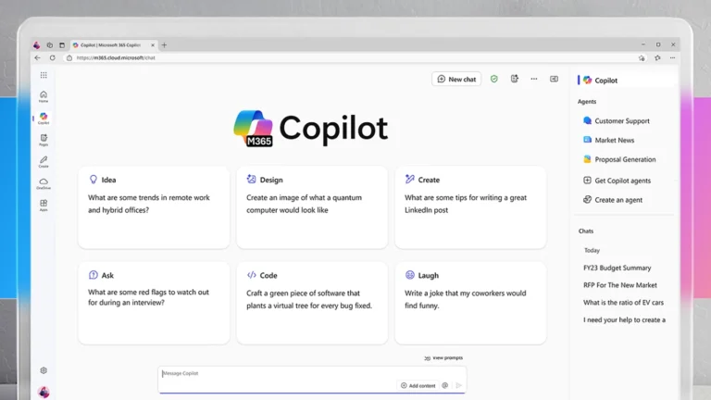The height and width of the screenshot is (400, 711).
Task: Open the app launcher grid icon
Action: point(44,75)
